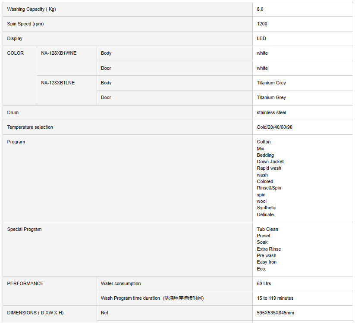355x323 pixels.
Task: Click the stainless steel Drum value
Action: click(x=271, y=112)
